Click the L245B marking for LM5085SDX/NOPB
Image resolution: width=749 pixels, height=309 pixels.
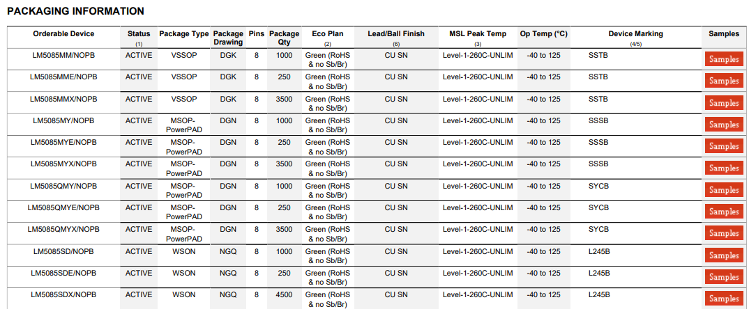(599, 294)
